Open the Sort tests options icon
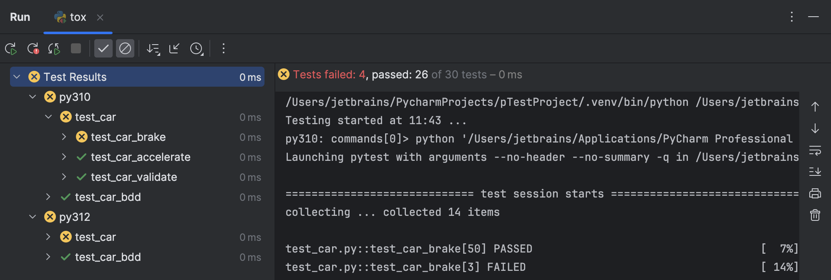Screen dimensions: 831x280 click(153, 49)
